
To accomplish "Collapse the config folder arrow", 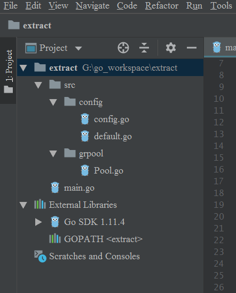I will pos(53,102).
